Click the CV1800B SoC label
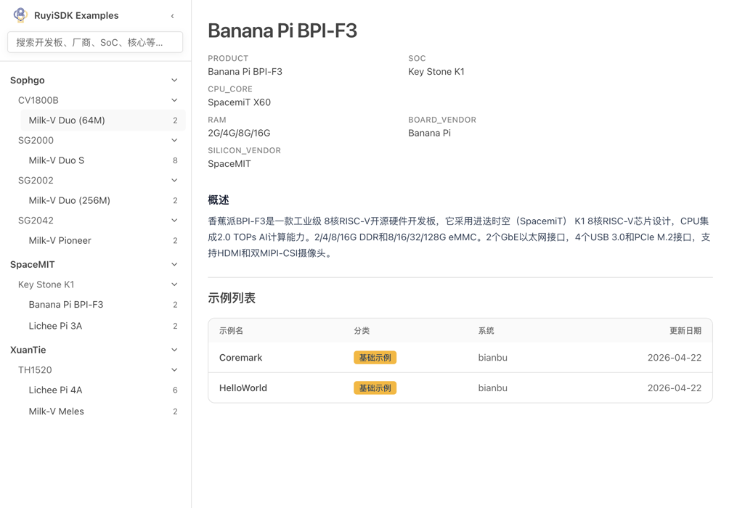Screen dimensions: 729x508 coord(38,100)
